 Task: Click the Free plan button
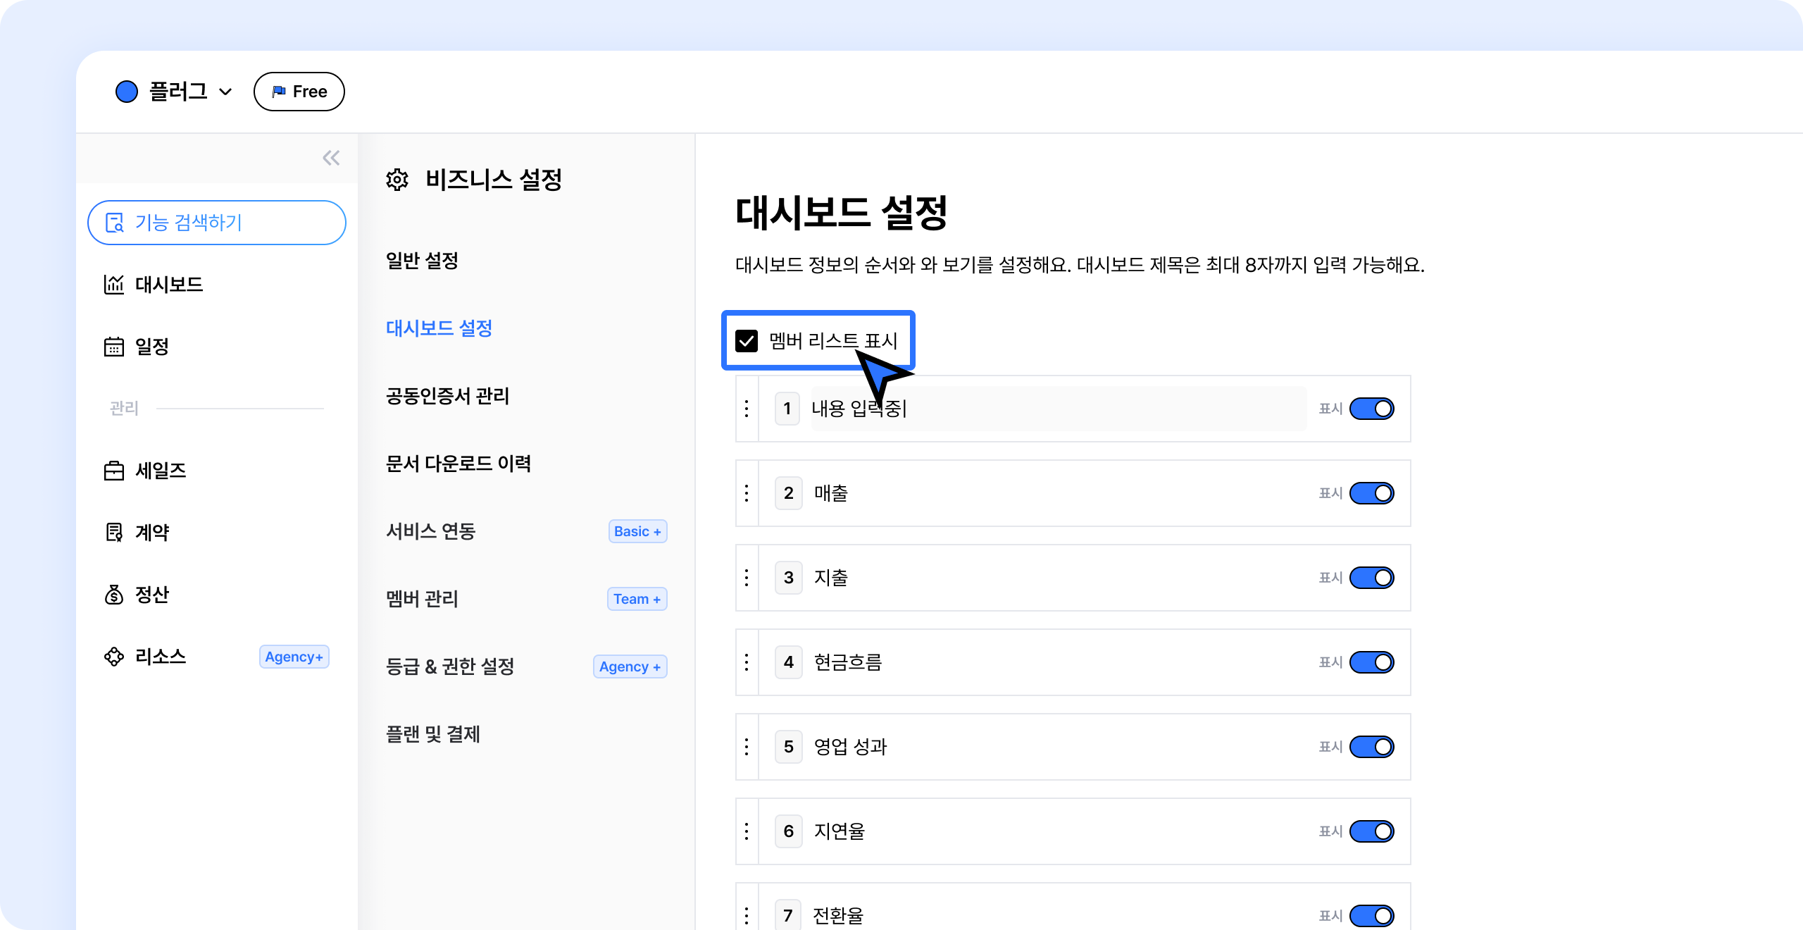pos(299,92)
